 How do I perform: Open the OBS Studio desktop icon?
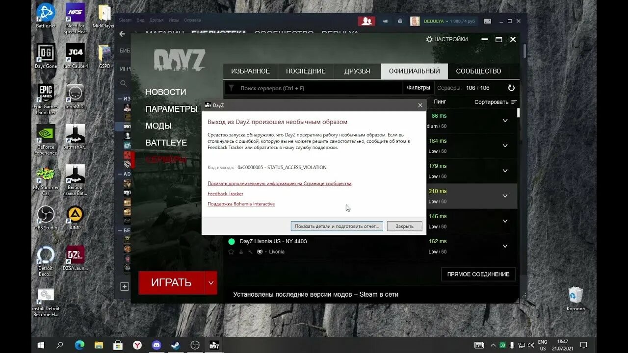46,218
